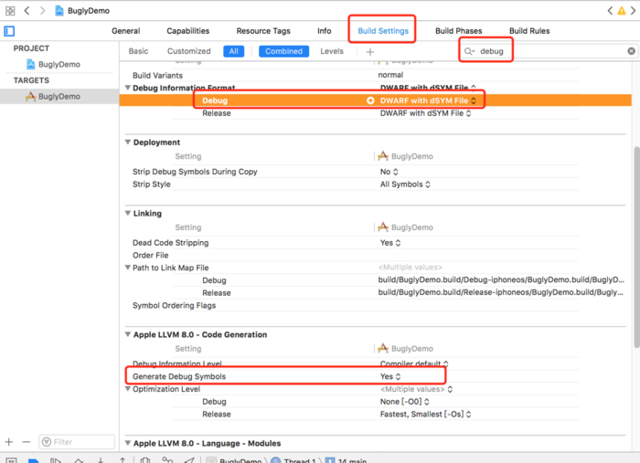Change the Release Fastest, Smallest [-Os] value
The width and height of the screenshot is (640, 463).
(x=426, y=414)
